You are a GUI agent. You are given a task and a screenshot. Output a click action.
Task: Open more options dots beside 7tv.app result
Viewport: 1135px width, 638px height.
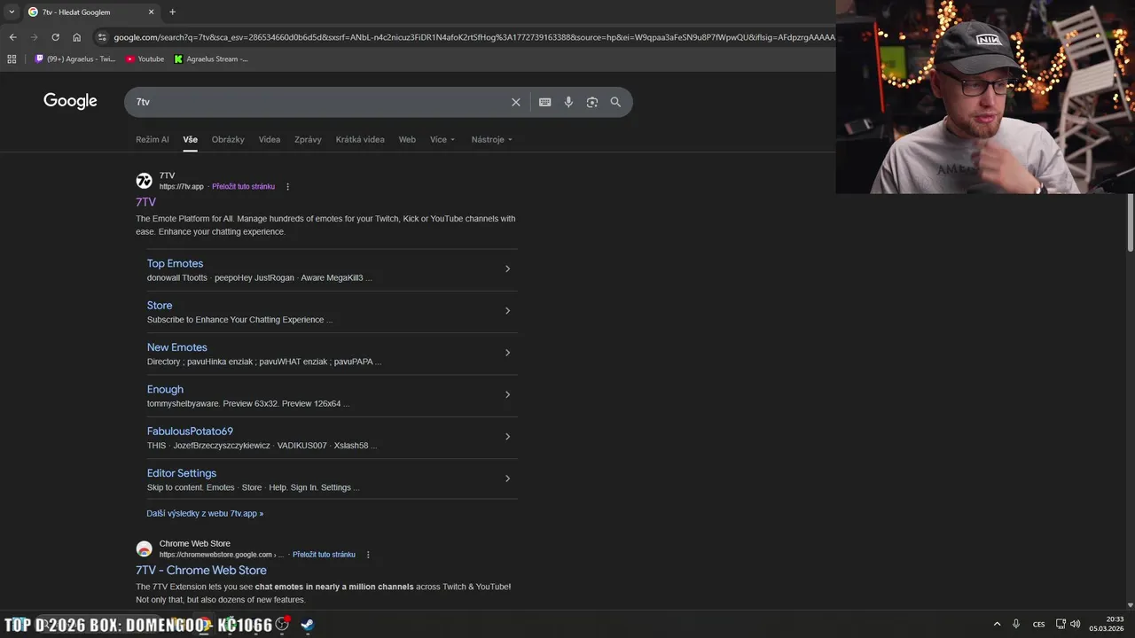click(x=287, y=187)
